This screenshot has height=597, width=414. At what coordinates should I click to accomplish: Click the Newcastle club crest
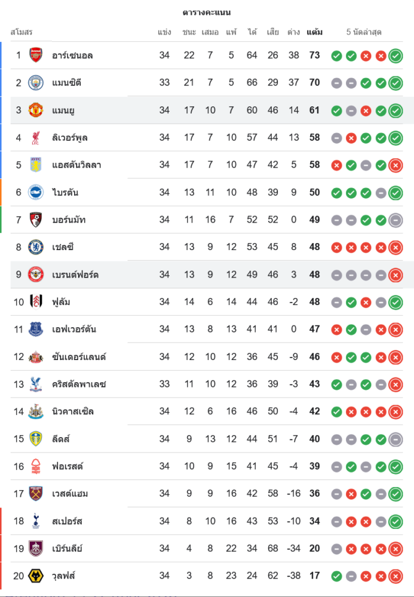(36, 411)
